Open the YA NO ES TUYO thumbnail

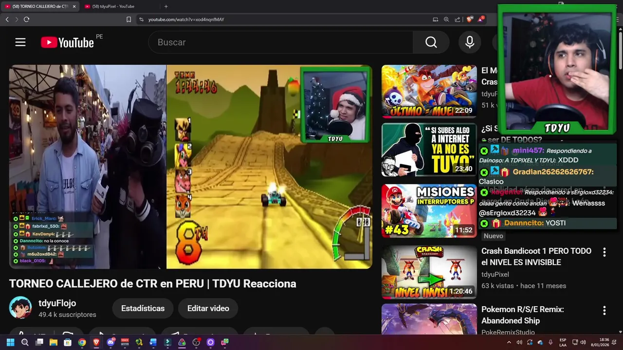click(429, 150)
